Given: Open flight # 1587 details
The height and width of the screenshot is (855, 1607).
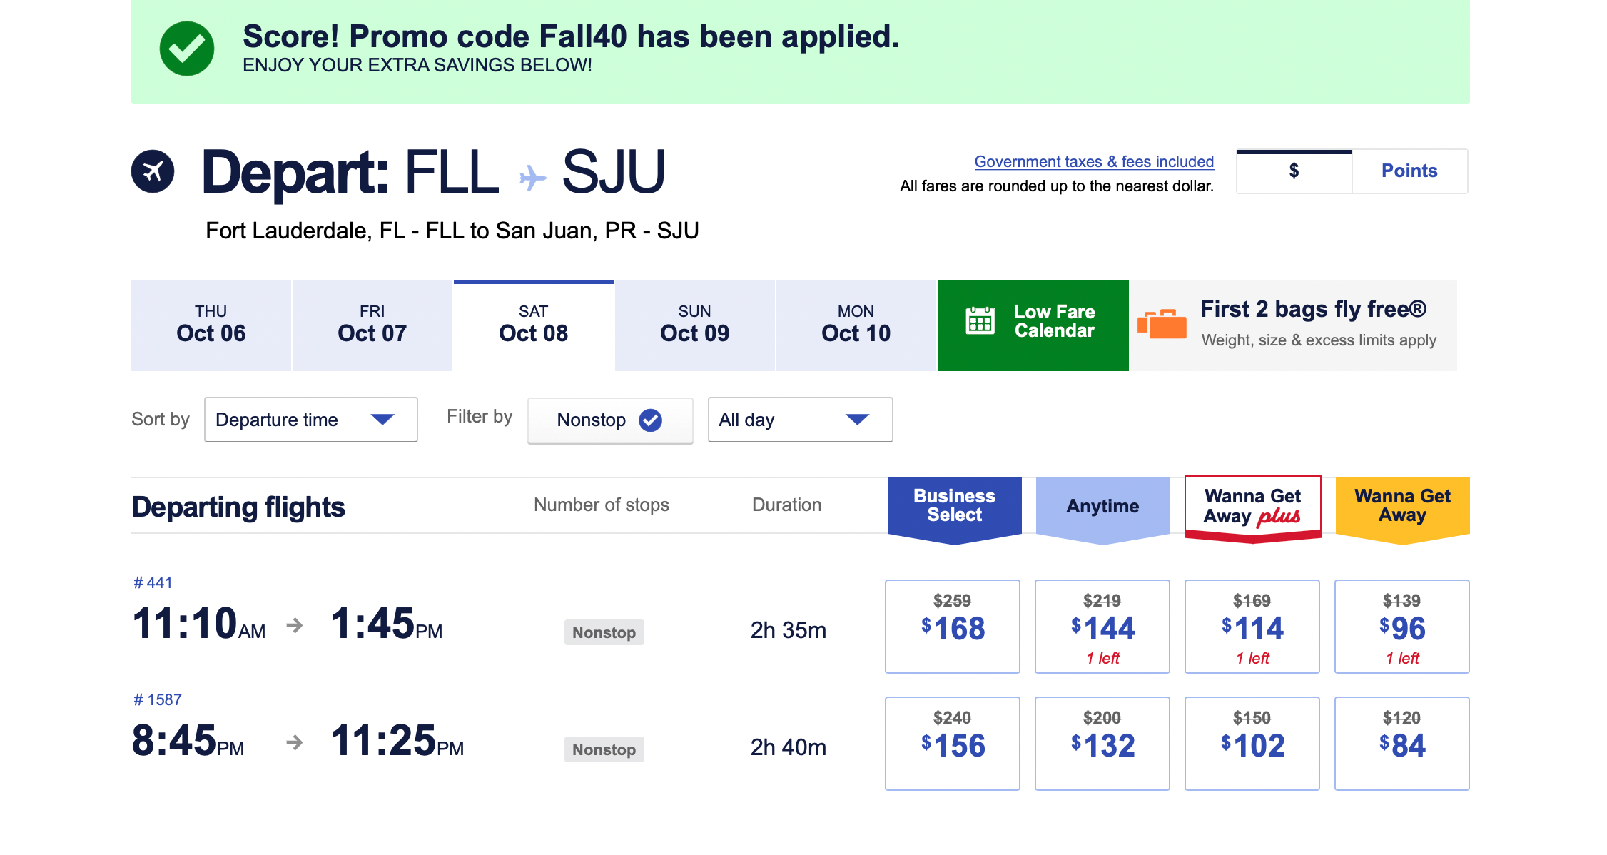Looking at the screenshot, I should click(158, 699).
